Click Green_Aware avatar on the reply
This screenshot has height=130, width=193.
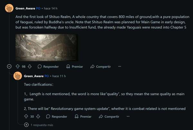click(x=18, y=76)
